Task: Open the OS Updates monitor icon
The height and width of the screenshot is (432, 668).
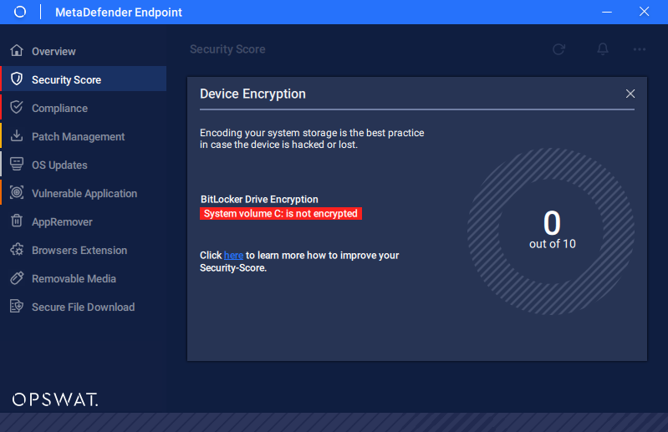Action: click(x=17, y=165)
